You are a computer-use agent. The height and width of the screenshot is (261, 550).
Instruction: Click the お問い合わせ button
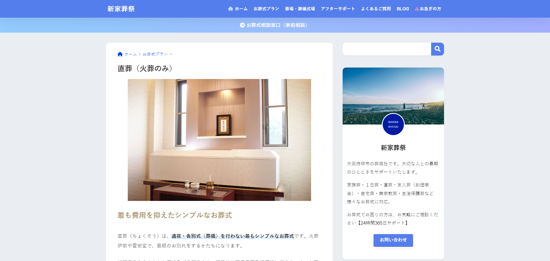(393, 240)
